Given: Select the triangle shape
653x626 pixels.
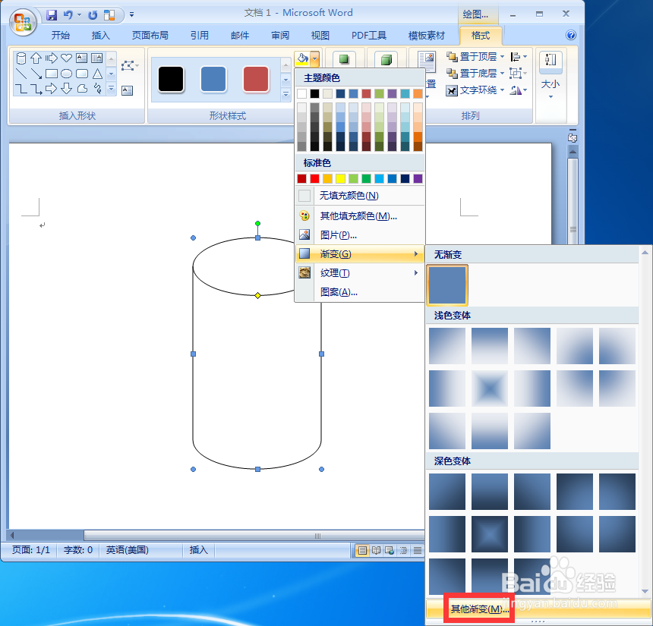Looking at the screenshot, I should pos(97,74).
